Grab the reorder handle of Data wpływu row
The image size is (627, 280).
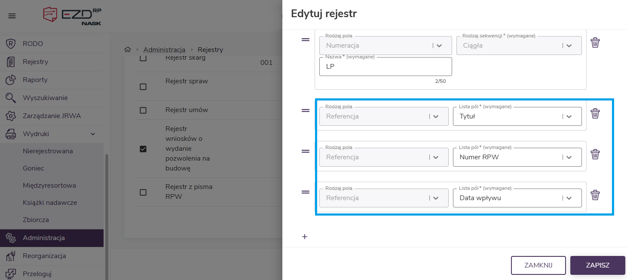(305, 192)
